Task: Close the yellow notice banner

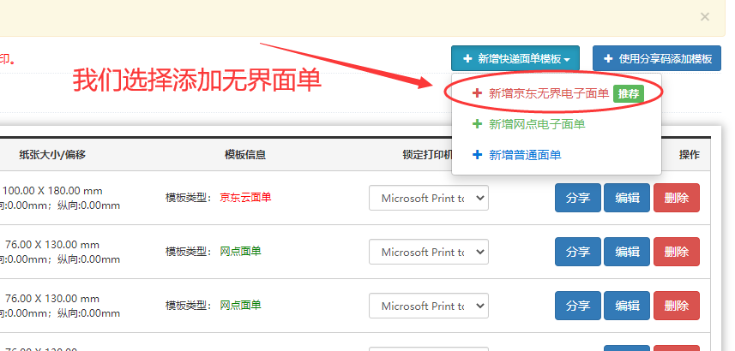Action: (x=704, y=17)
